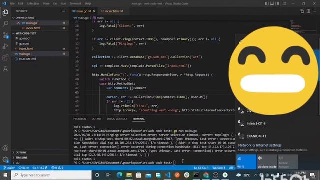Open editor more actions ellipsis

(314, 11)
